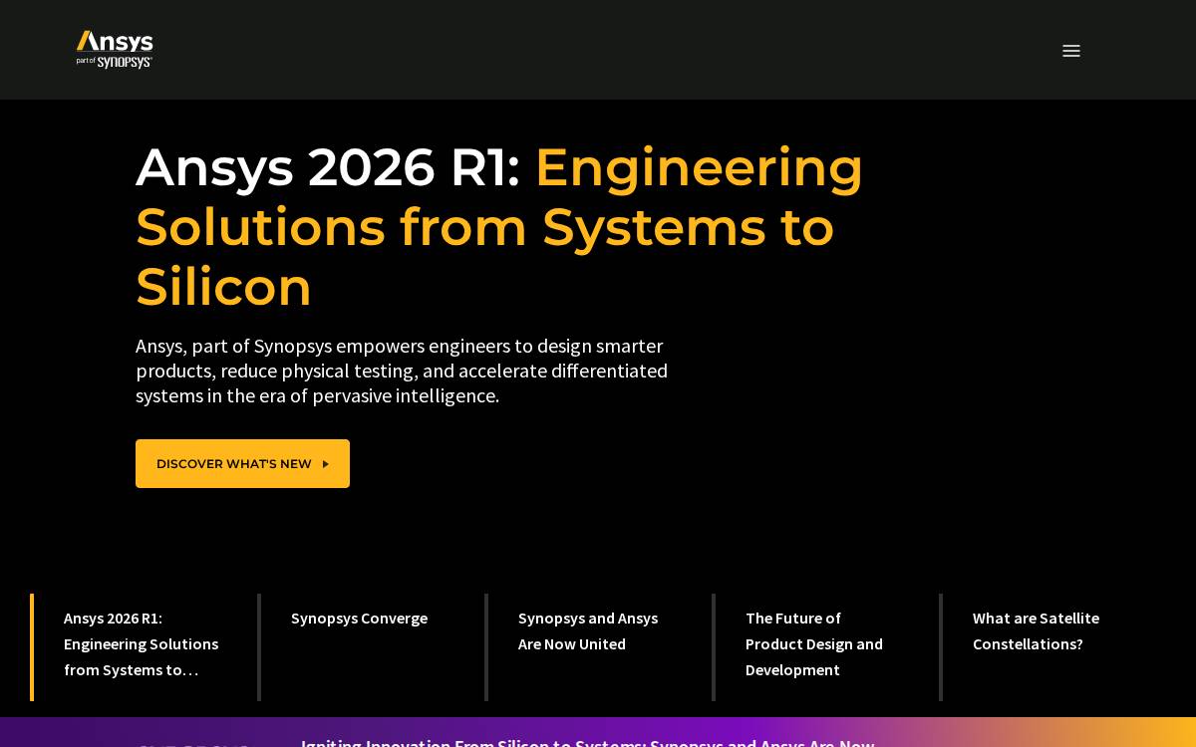The width and height of the screenshot is (1196, 747).
Task: Click the hero paragraph about empowering engineers
Action: tap(402, 371)
